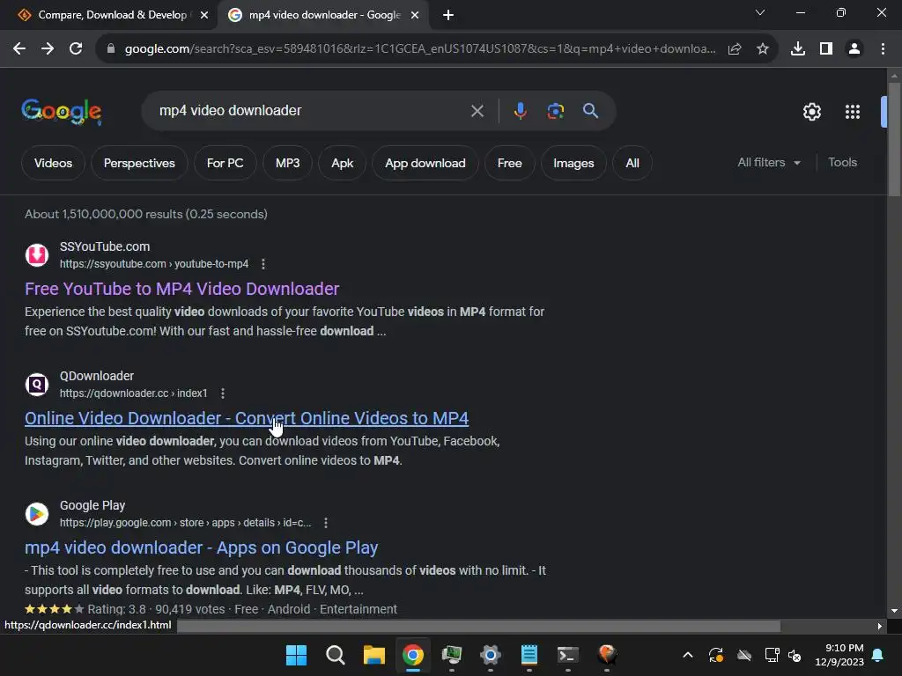Viewport: 902px width, 676px height.
Task: Switch to Images results
Action: point(573,163)
